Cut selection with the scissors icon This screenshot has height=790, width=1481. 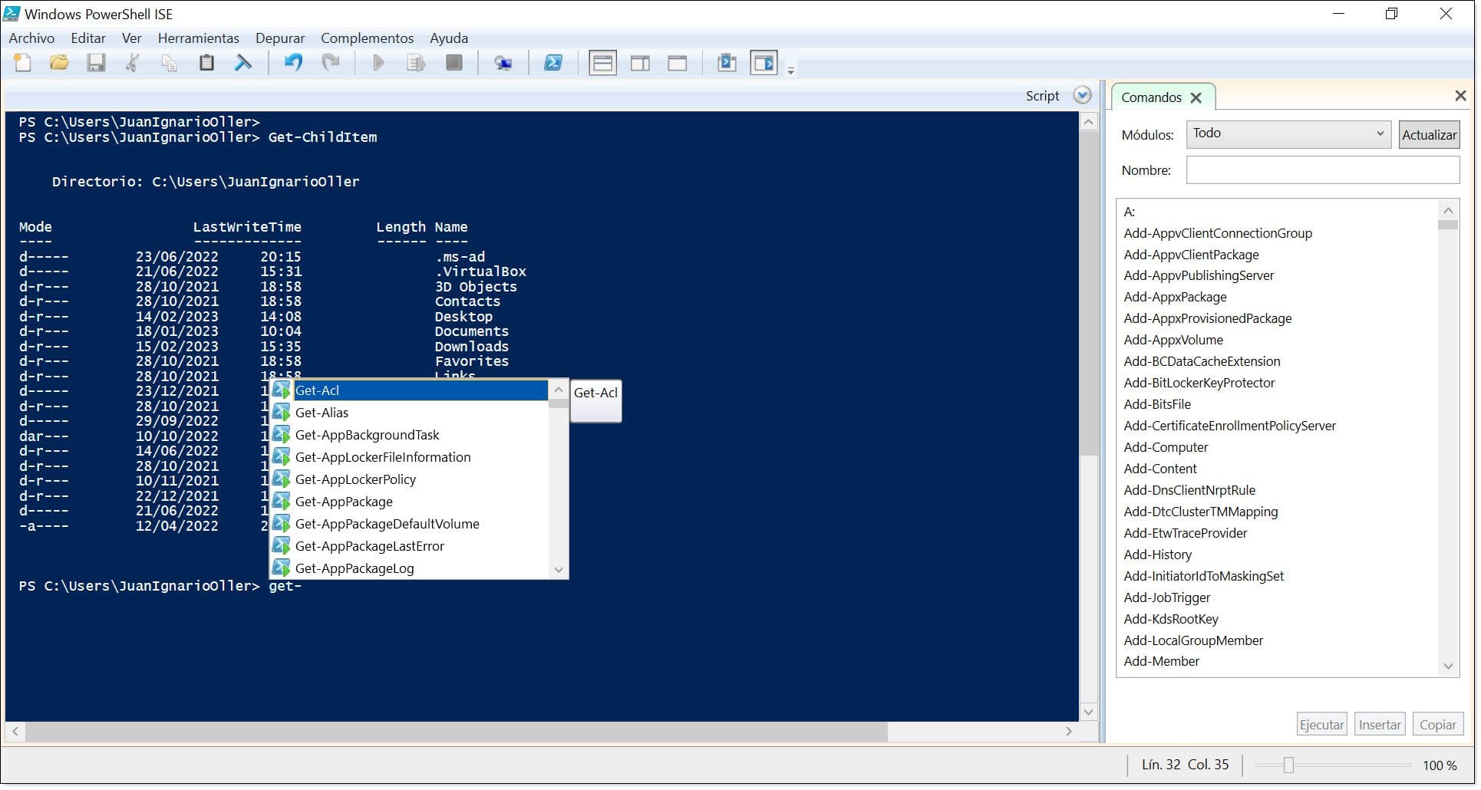tap(133, 63)
